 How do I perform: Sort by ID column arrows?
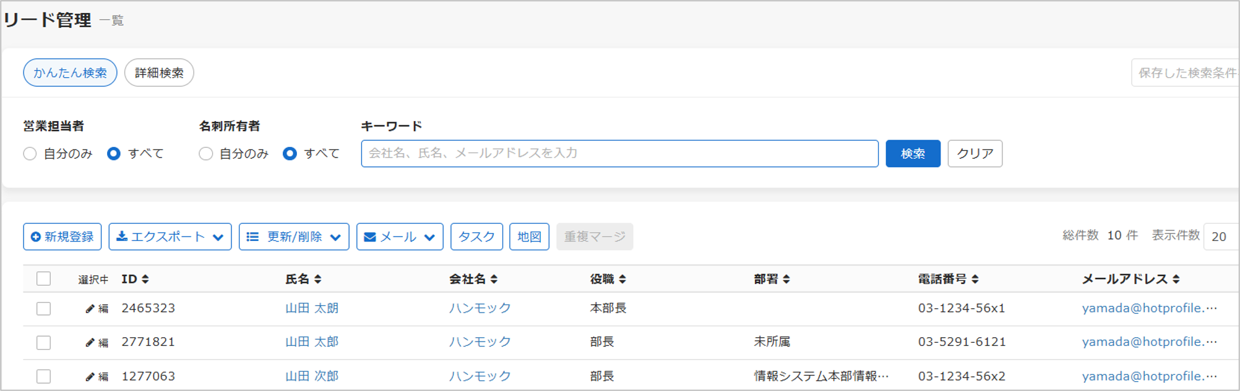tap(145, 279)
